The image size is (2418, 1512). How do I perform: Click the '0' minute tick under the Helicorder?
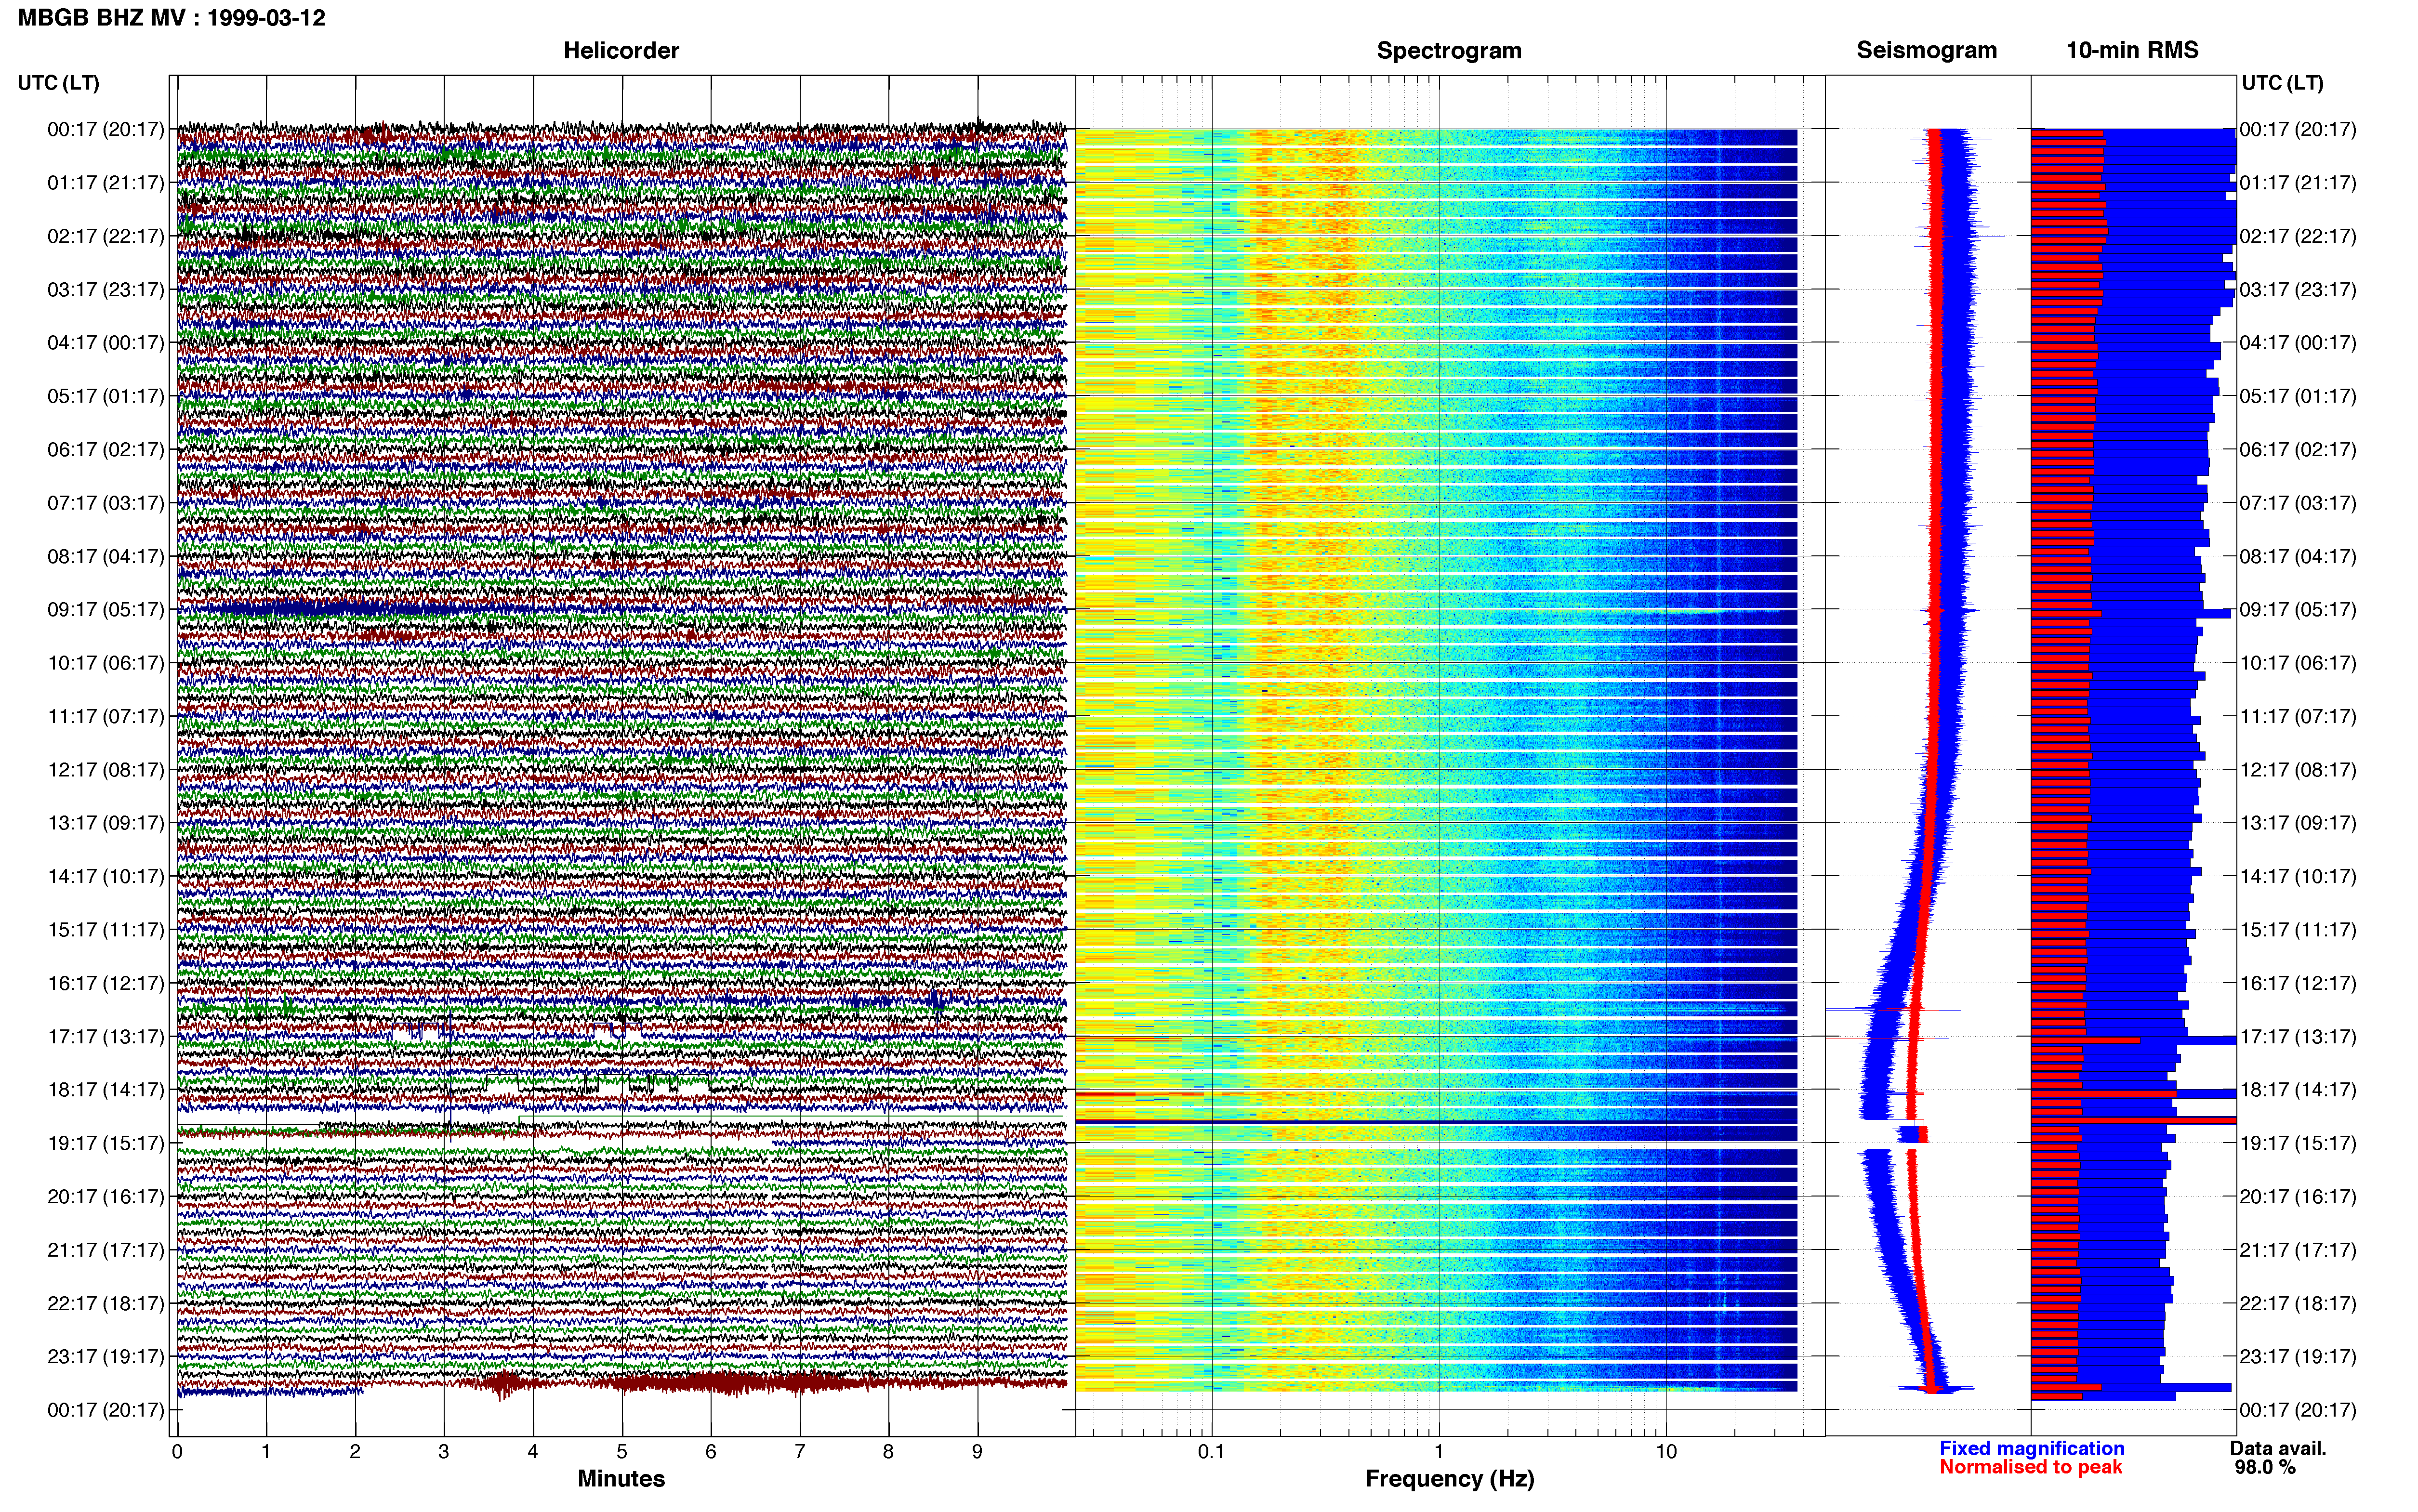[177, 1451]
